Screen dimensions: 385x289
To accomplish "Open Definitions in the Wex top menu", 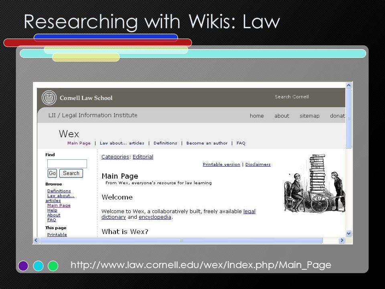I will tap(165, 143).
